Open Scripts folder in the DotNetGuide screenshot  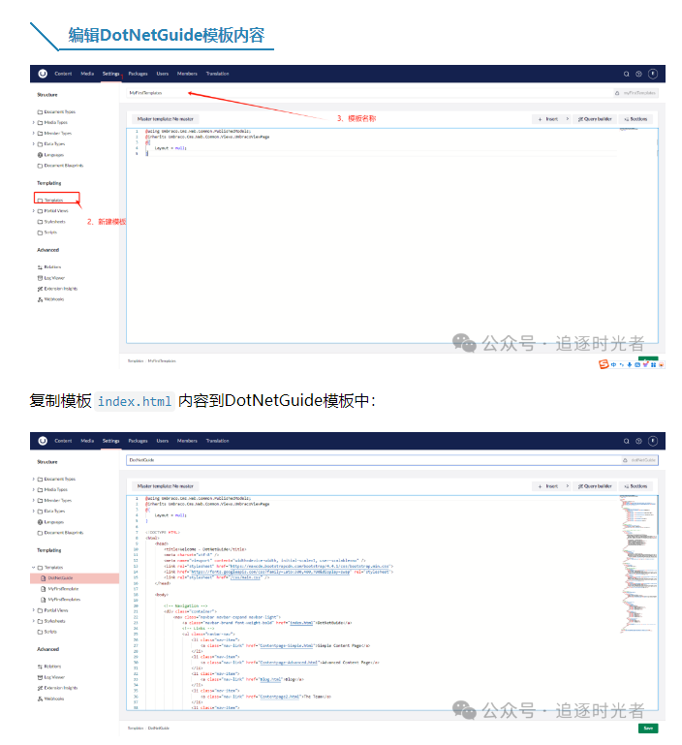[x=47, y=632]
